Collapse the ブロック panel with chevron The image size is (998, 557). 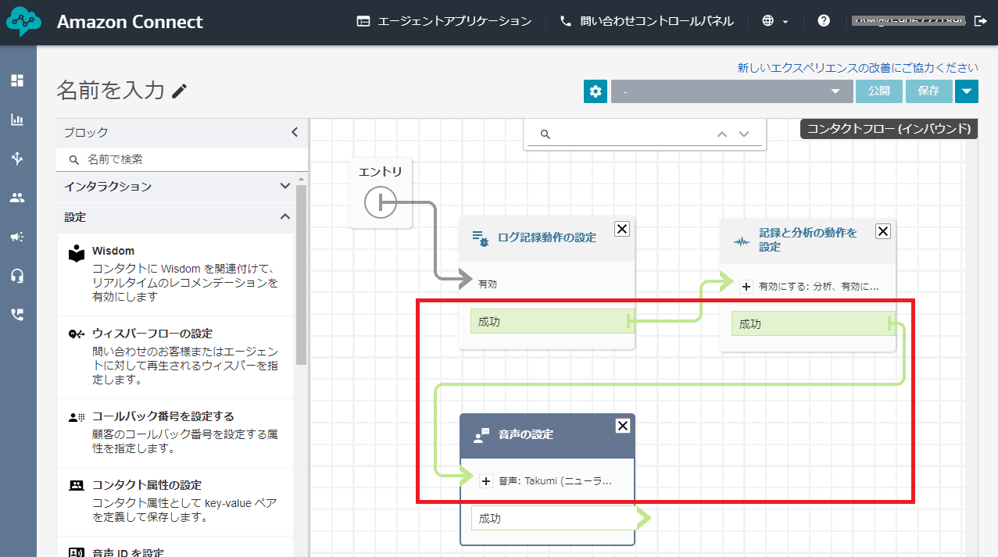(x=295, y=132)
